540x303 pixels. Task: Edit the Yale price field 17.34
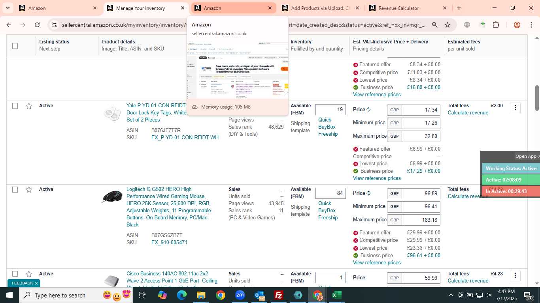(421, 110)
